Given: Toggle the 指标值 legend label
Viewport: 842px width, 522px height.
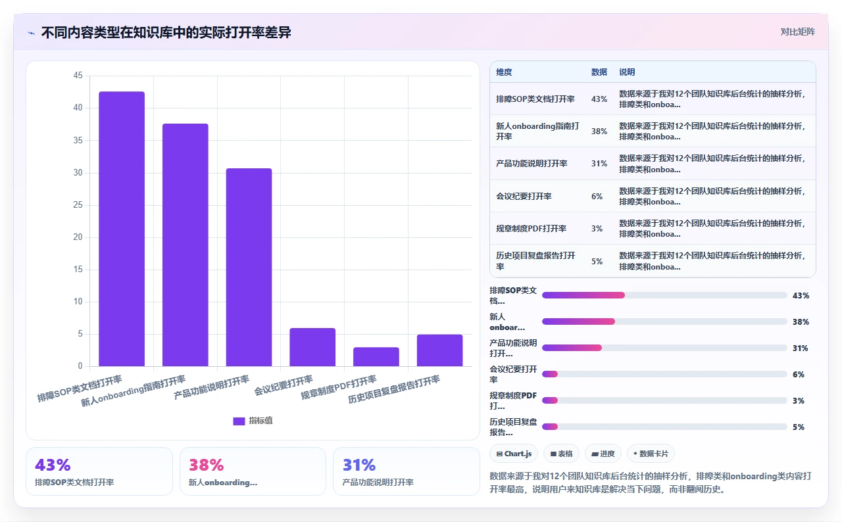Looking at the screenshot, I should coord(260,421).
